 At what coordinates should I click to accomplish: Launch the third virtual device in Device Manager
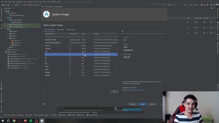click(x=204, y=33)
